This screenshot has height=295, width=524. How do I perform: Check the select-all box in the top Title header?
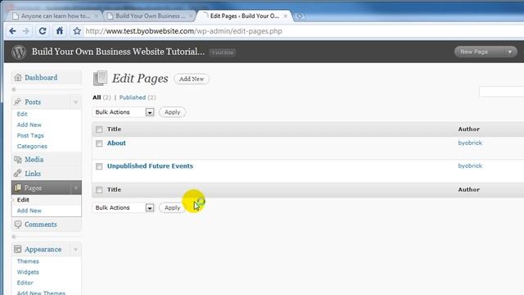[x=99, y=129]
